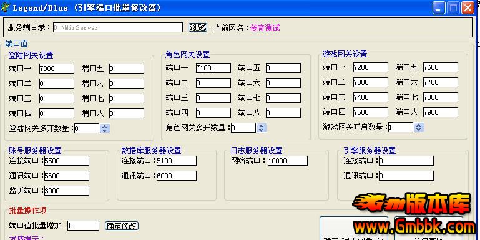Click the 登陆网关设置 group title
The image size is (480, 240).
(x=31, y=55)
